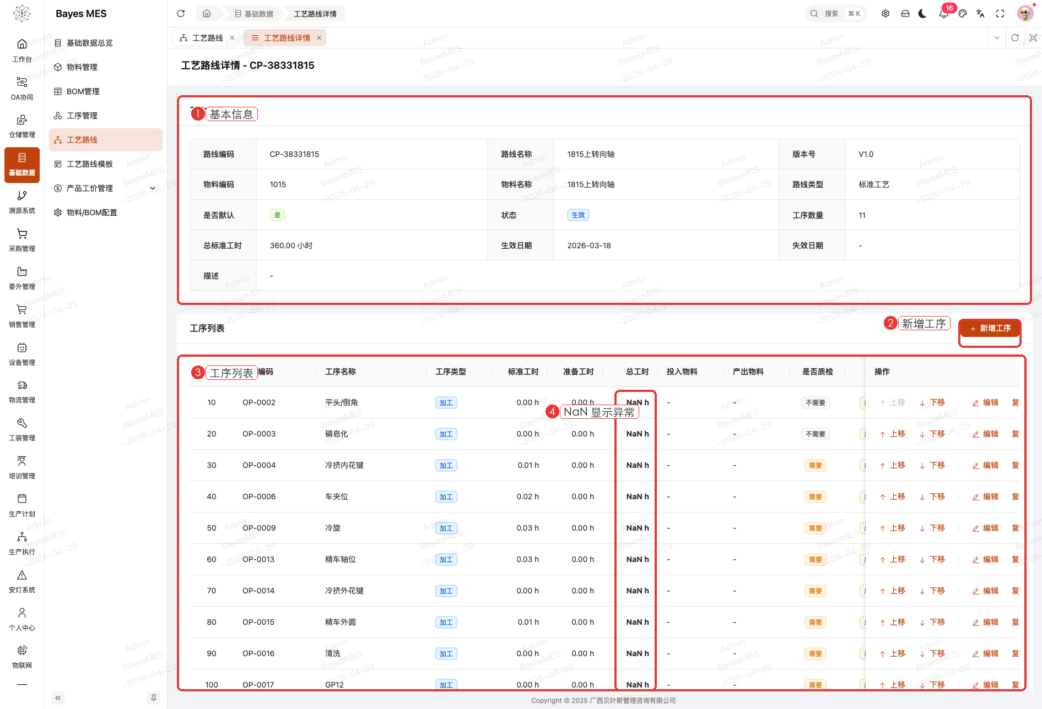Move OP-0002 down with 下移
This screenshot has height=709, width=1042.
pos(932,402)
